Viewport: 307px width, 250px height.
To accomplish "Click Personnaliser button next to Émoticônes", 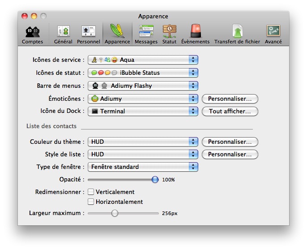I will point(230,99).
